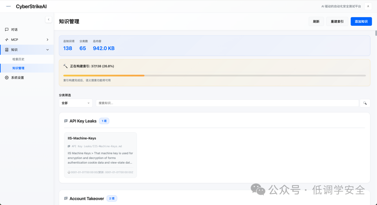Collapse the sidebar with the chevron button

[49, 20]
